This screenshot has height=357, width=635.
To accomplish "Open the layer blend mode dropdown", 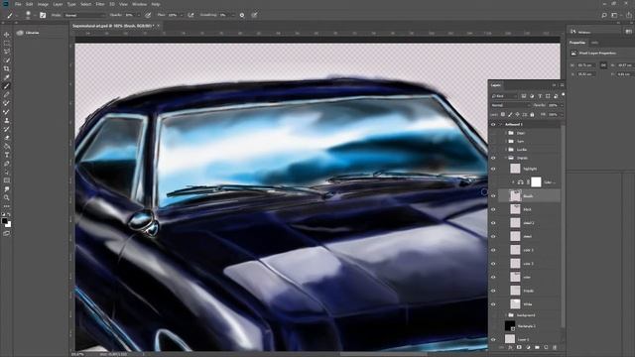I will click(510, 105).
